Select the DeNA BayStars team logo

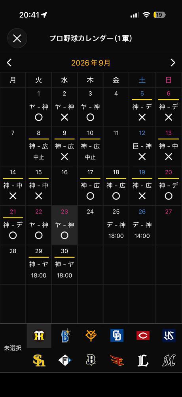coord(66,335)
